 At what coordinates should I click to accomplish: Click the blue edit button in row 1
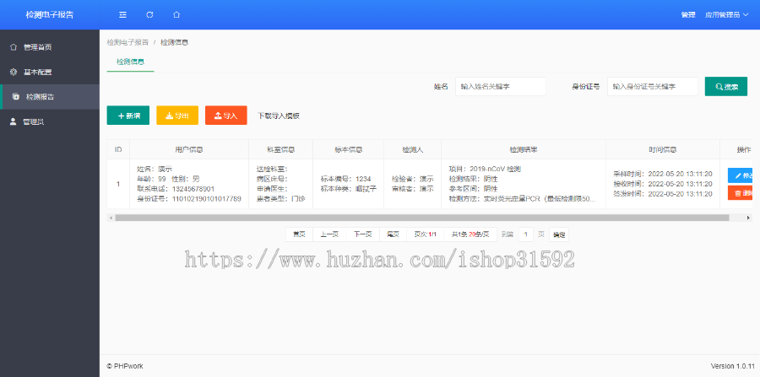pos(740,175)
